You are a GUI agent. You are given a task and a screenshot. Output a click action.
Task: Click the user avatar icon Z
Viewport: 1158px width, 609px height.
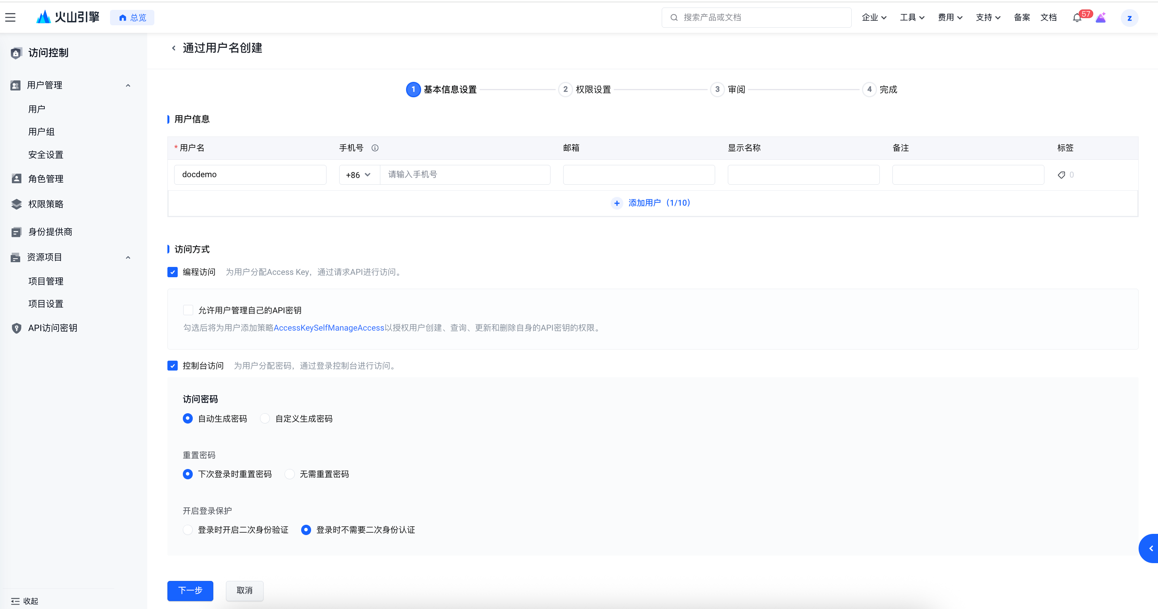(x=1129, y=18)
